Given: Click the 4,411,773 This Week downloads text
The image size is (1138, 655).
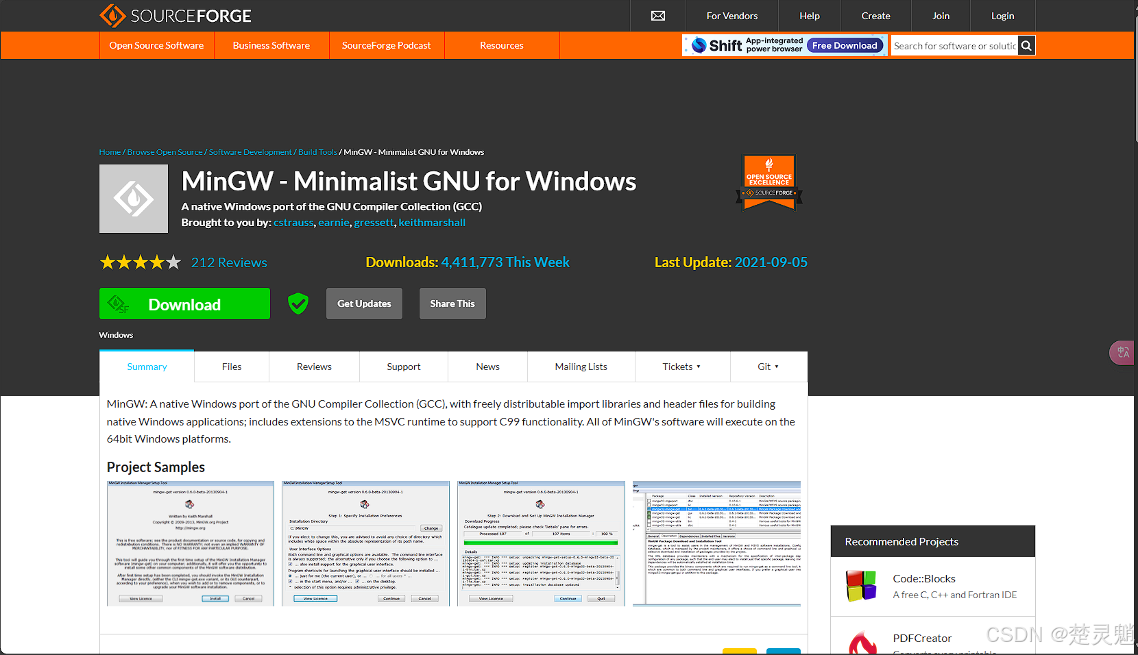Looking at the screenshot, I should pyautogui.click(x=505, y=262).
